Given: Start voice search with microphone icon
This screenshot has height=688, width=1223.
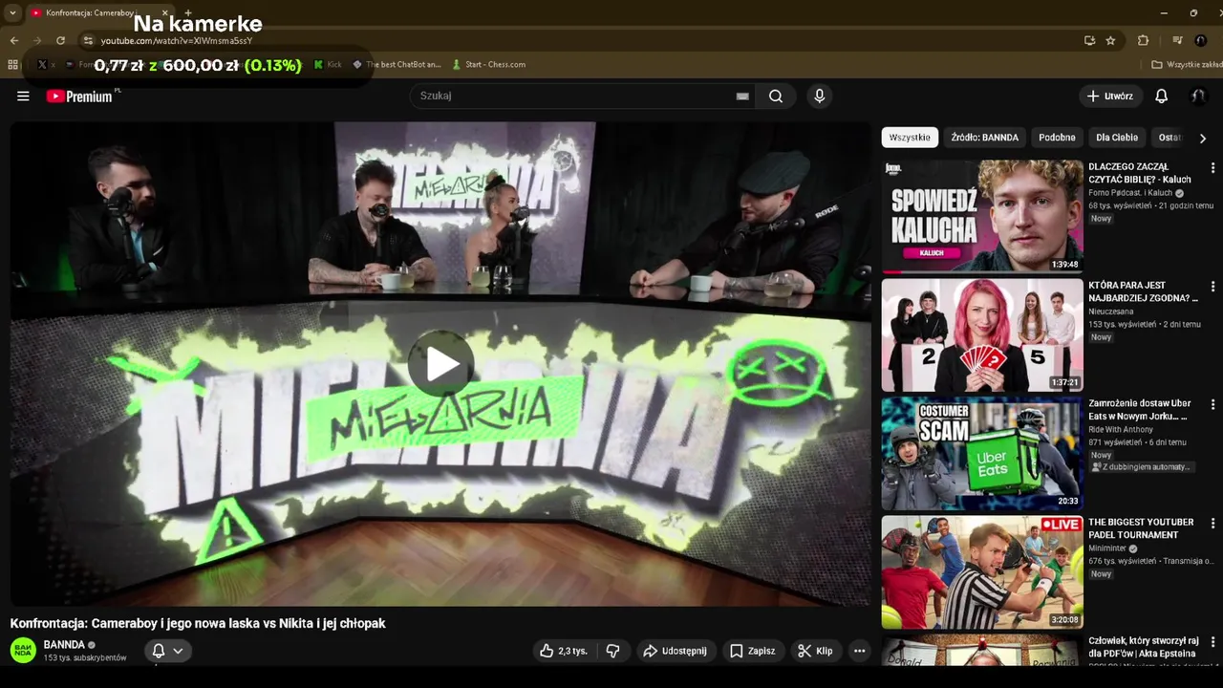Looking at the screenshot, I should (x=819, y=96).
